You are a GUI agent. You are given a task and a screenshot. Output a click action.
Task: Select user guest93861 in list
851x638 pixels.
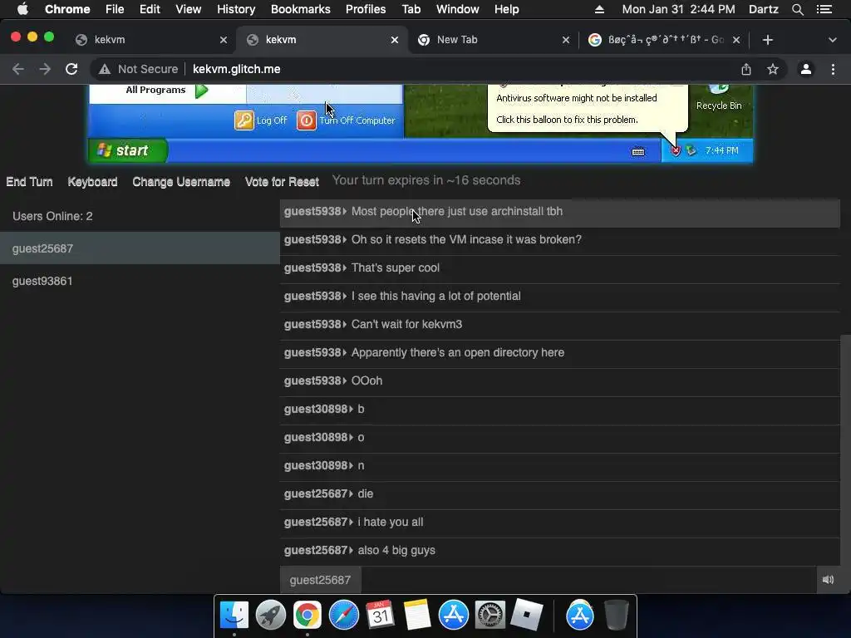click(x=140, y=281)
